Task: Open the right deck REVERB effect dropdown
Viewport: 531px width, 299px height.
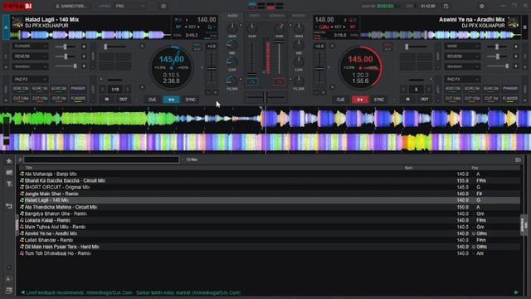Action: coord(462,56)
